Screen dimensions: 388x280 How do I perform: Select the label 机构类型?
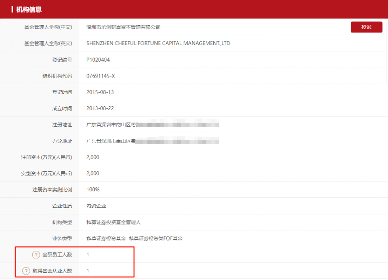point(62,222)
